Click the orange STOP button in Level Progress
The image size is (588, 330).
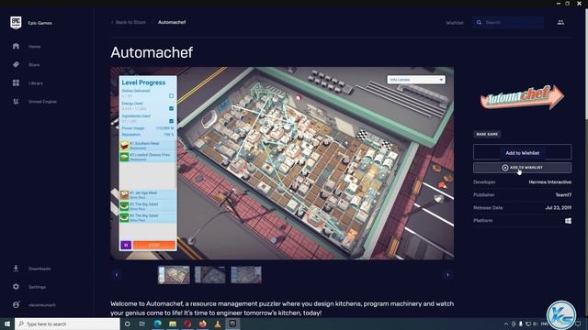pyautogui.click(x=154, y=245)
